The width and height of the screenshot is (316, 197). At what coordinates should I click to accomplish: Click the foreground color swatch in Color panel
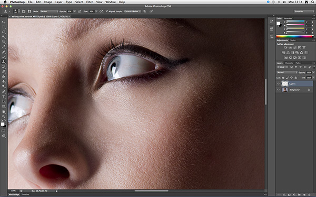click(x=278, y=24)
